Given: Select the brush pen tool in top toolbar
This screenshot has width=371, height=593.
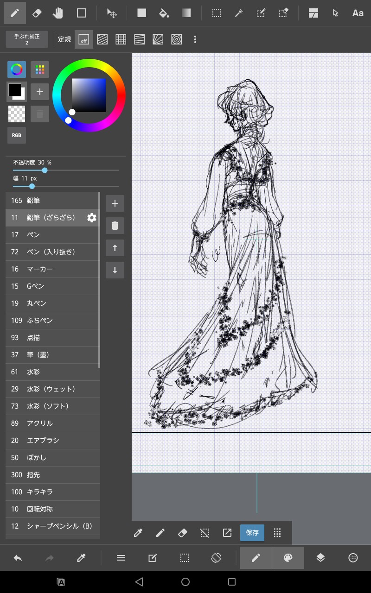Looking at the screenshot, I should coord(15,13).
